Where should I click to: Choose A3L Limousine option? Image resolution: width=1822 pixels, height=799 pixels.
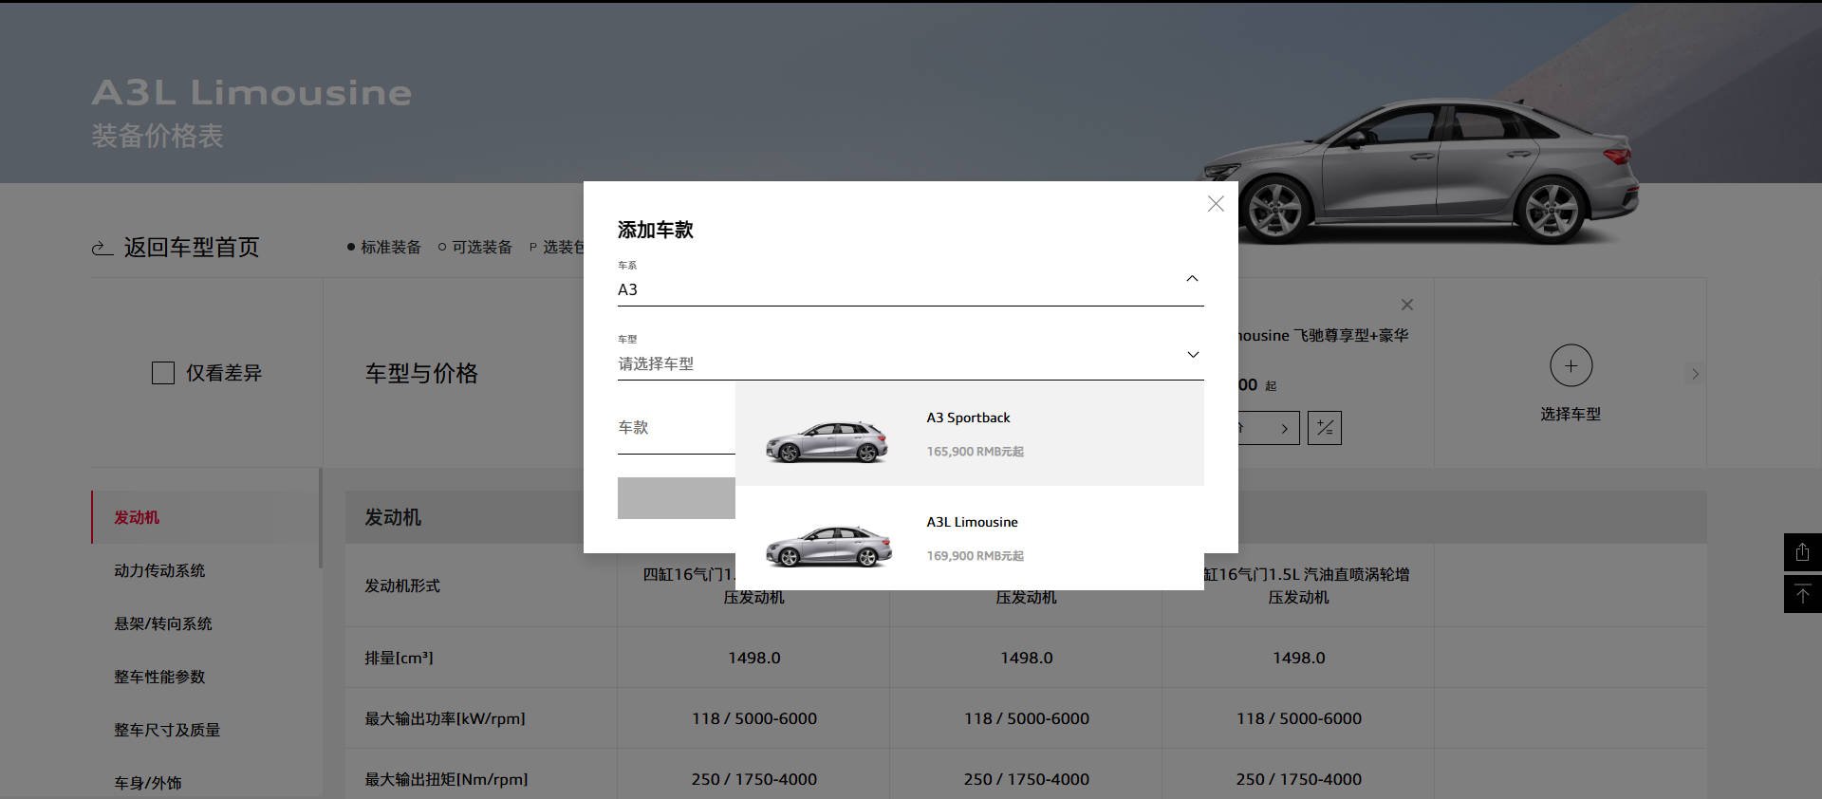tap(972, 523)
